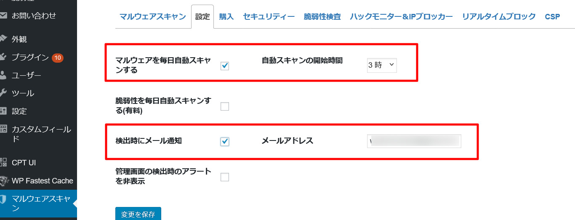Toggle 検出時にメール通知 checkbox

pos(225,141)
